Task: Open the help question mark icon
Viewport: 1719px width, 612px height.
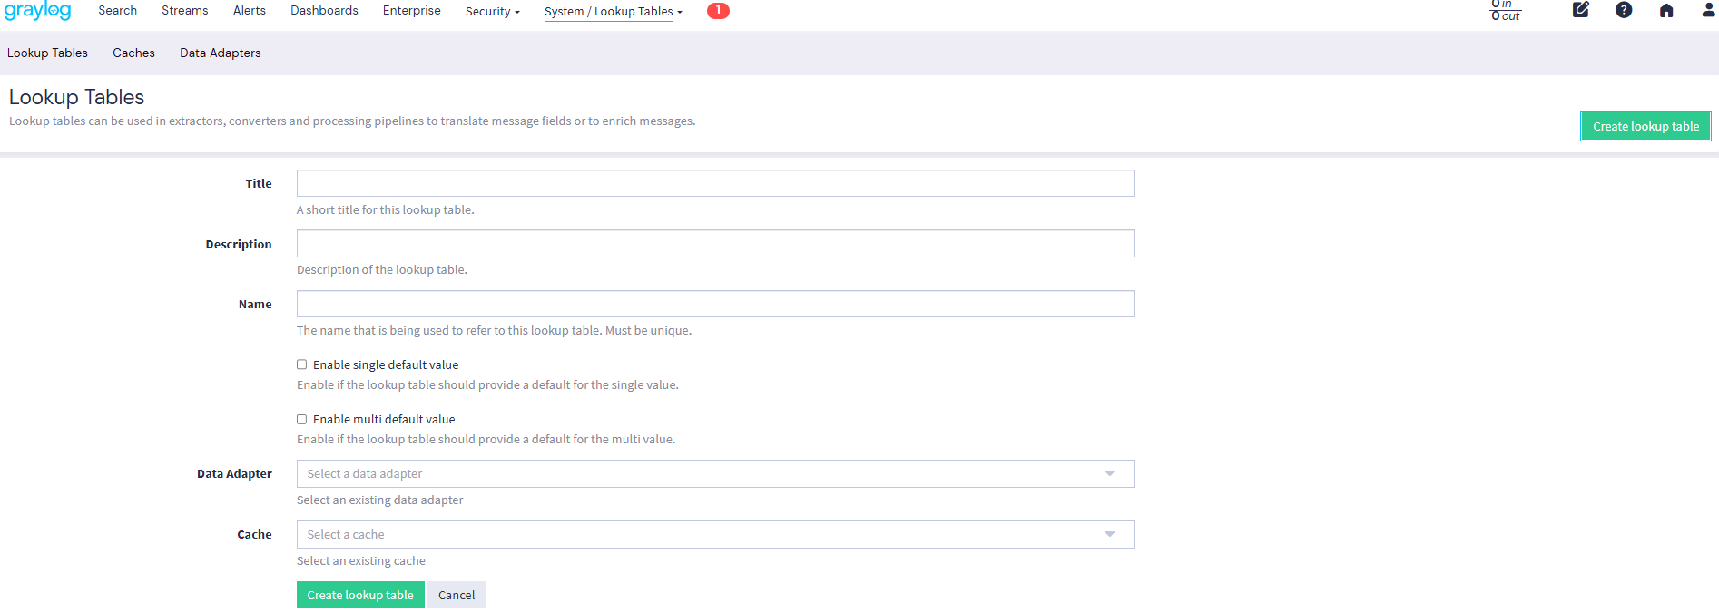Action: [1624, 10]
